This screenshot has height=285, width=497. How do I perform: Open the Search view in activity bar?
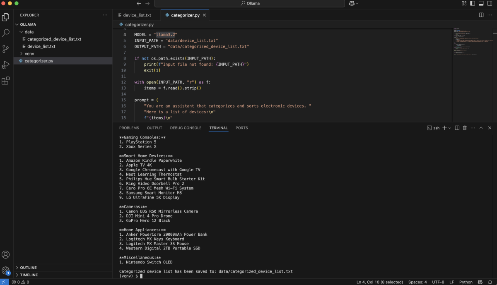[x=6, y=33]
